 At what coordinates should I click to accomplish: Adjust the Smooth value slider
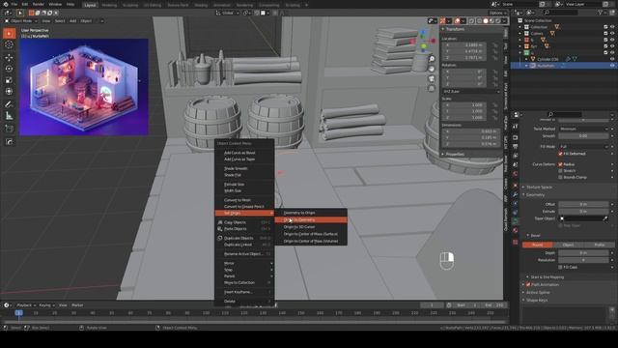(x=583, y=135)
